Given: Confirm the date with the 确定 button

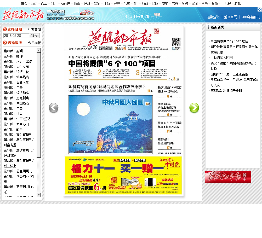Looking at the screenshot, I should coord(35,36).
